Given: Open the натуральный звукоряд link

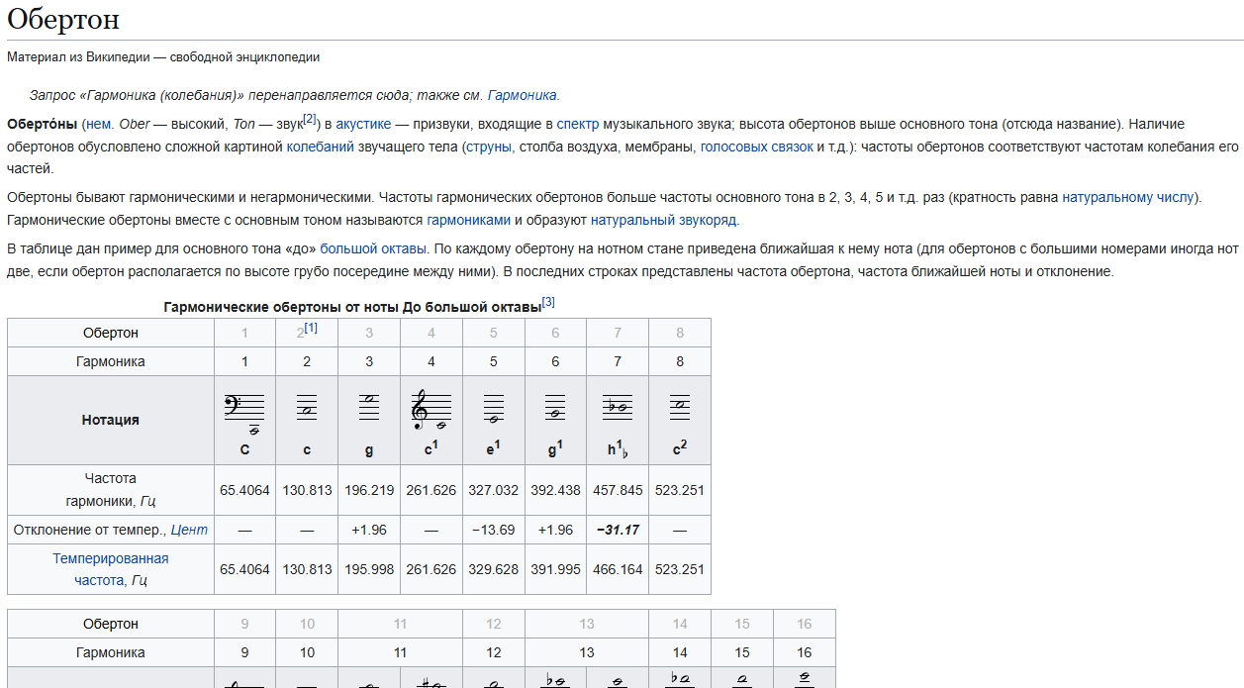Looking at the screenshot, I should (x=664, y=219).
